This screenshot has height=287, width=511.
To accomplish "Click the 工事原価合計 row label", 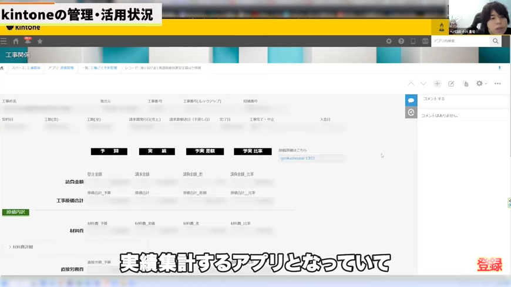I will (x=70, y=201).
